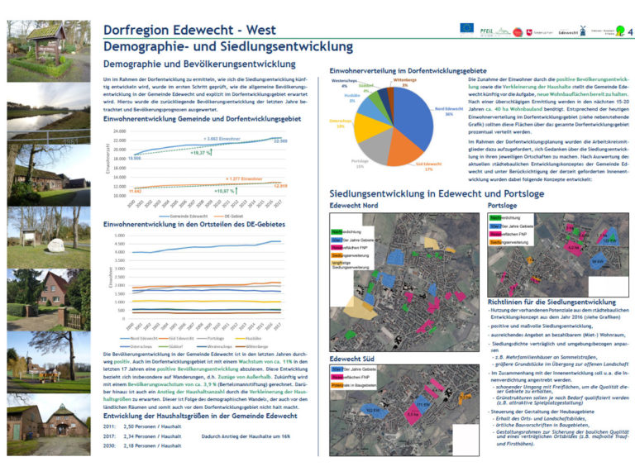
Task: Select the row 2011: 2,50 Personen / Haushalt
Action: tap(142, 426)
